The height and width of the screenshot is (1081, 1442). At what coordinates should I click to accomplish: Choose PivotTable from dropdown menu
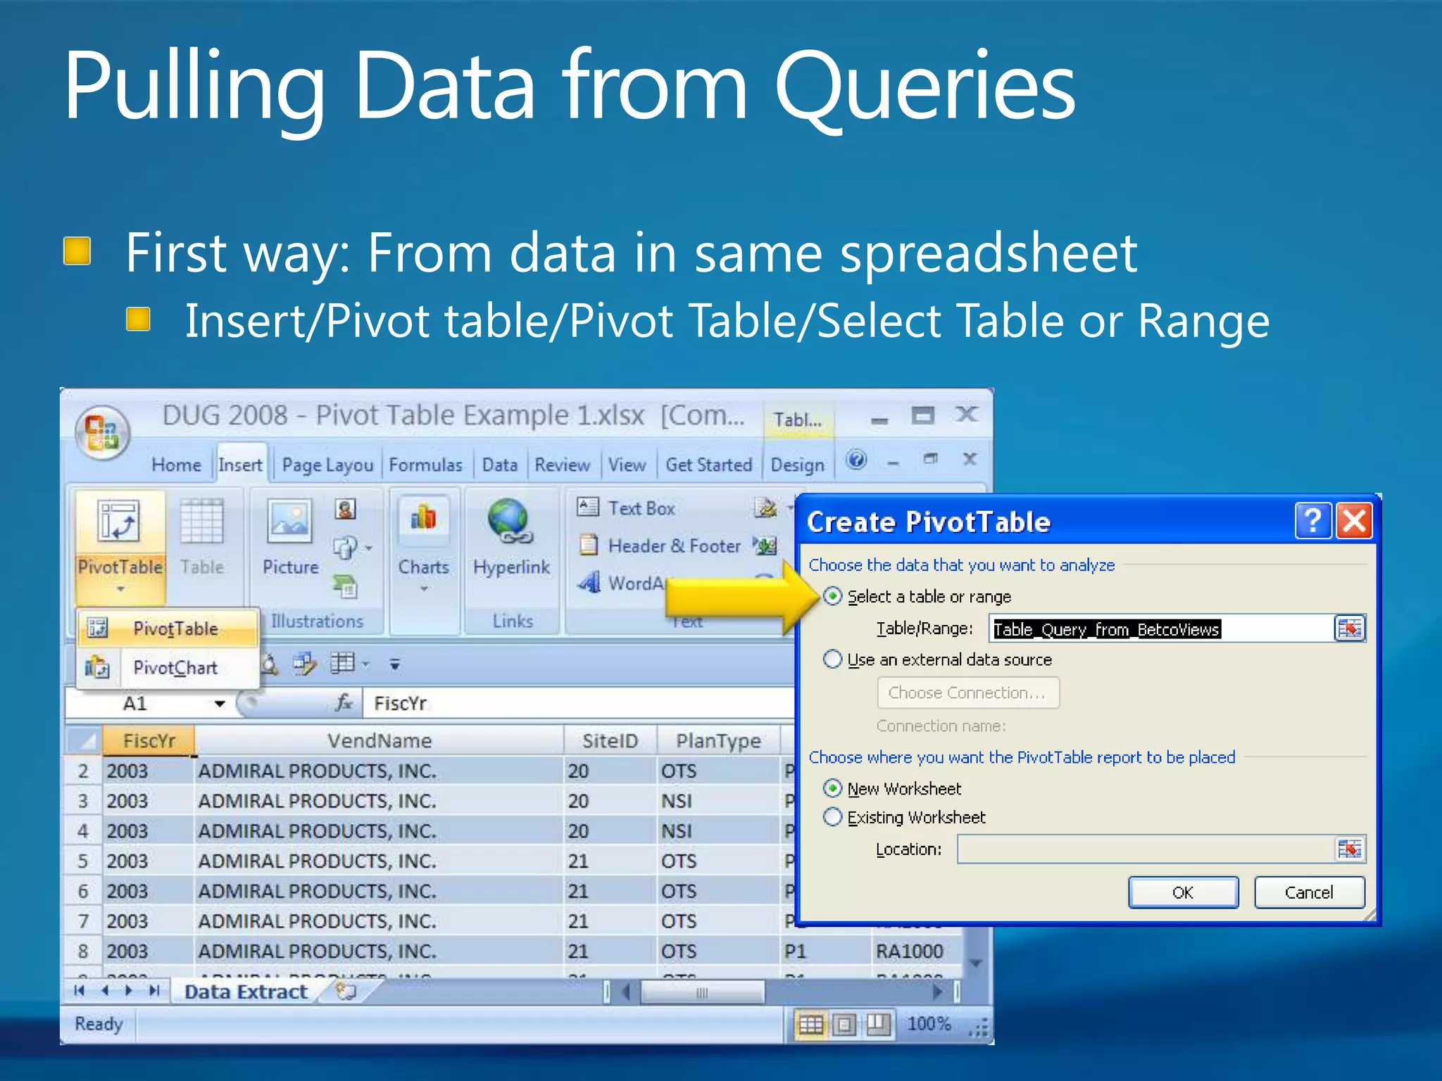coord(169,628)
